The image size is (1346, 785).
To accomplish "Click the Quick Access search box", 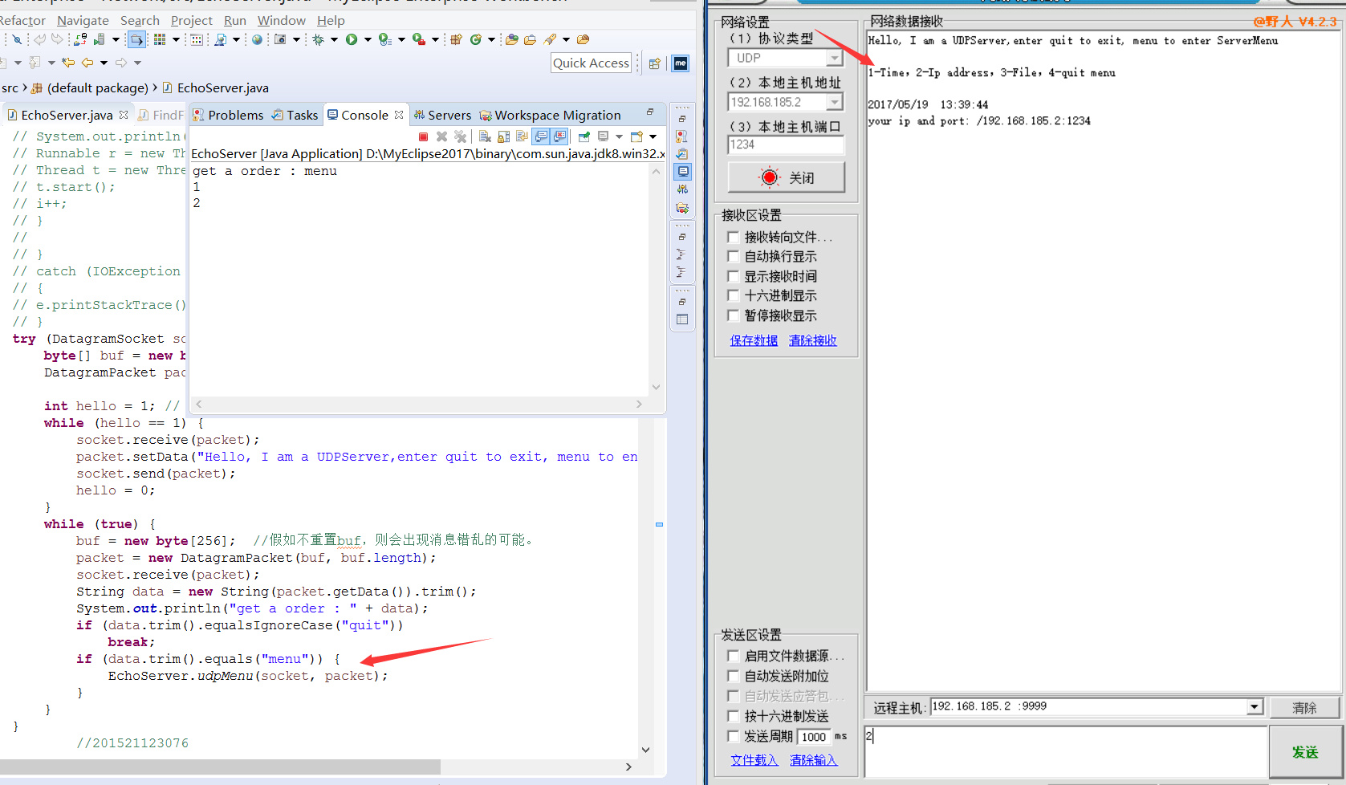I will [x=592, y=63].
